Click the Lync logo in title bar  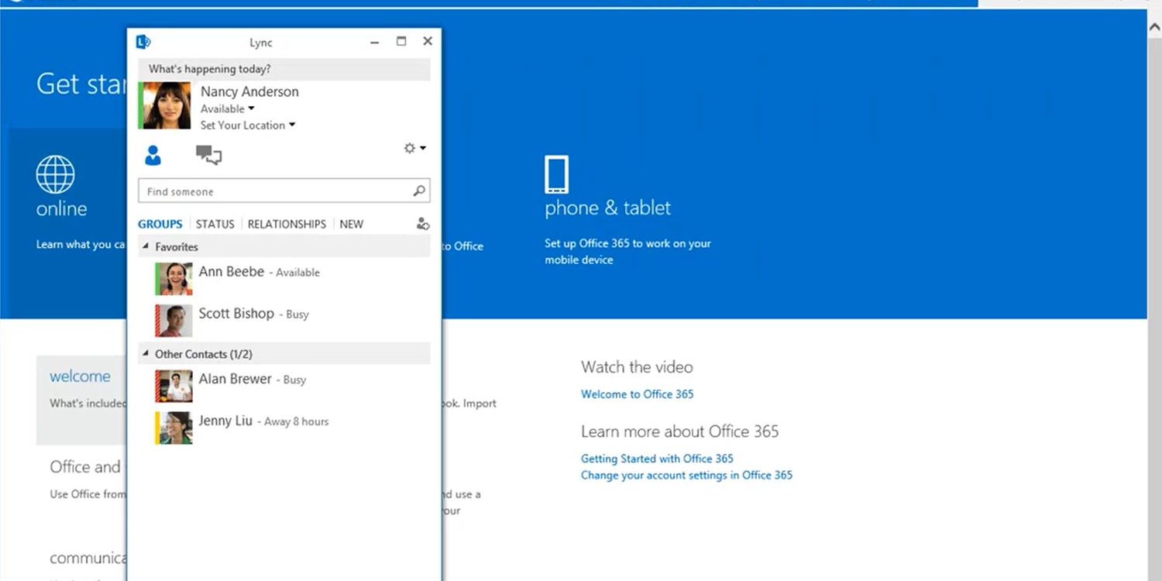[x=143, y=42]
